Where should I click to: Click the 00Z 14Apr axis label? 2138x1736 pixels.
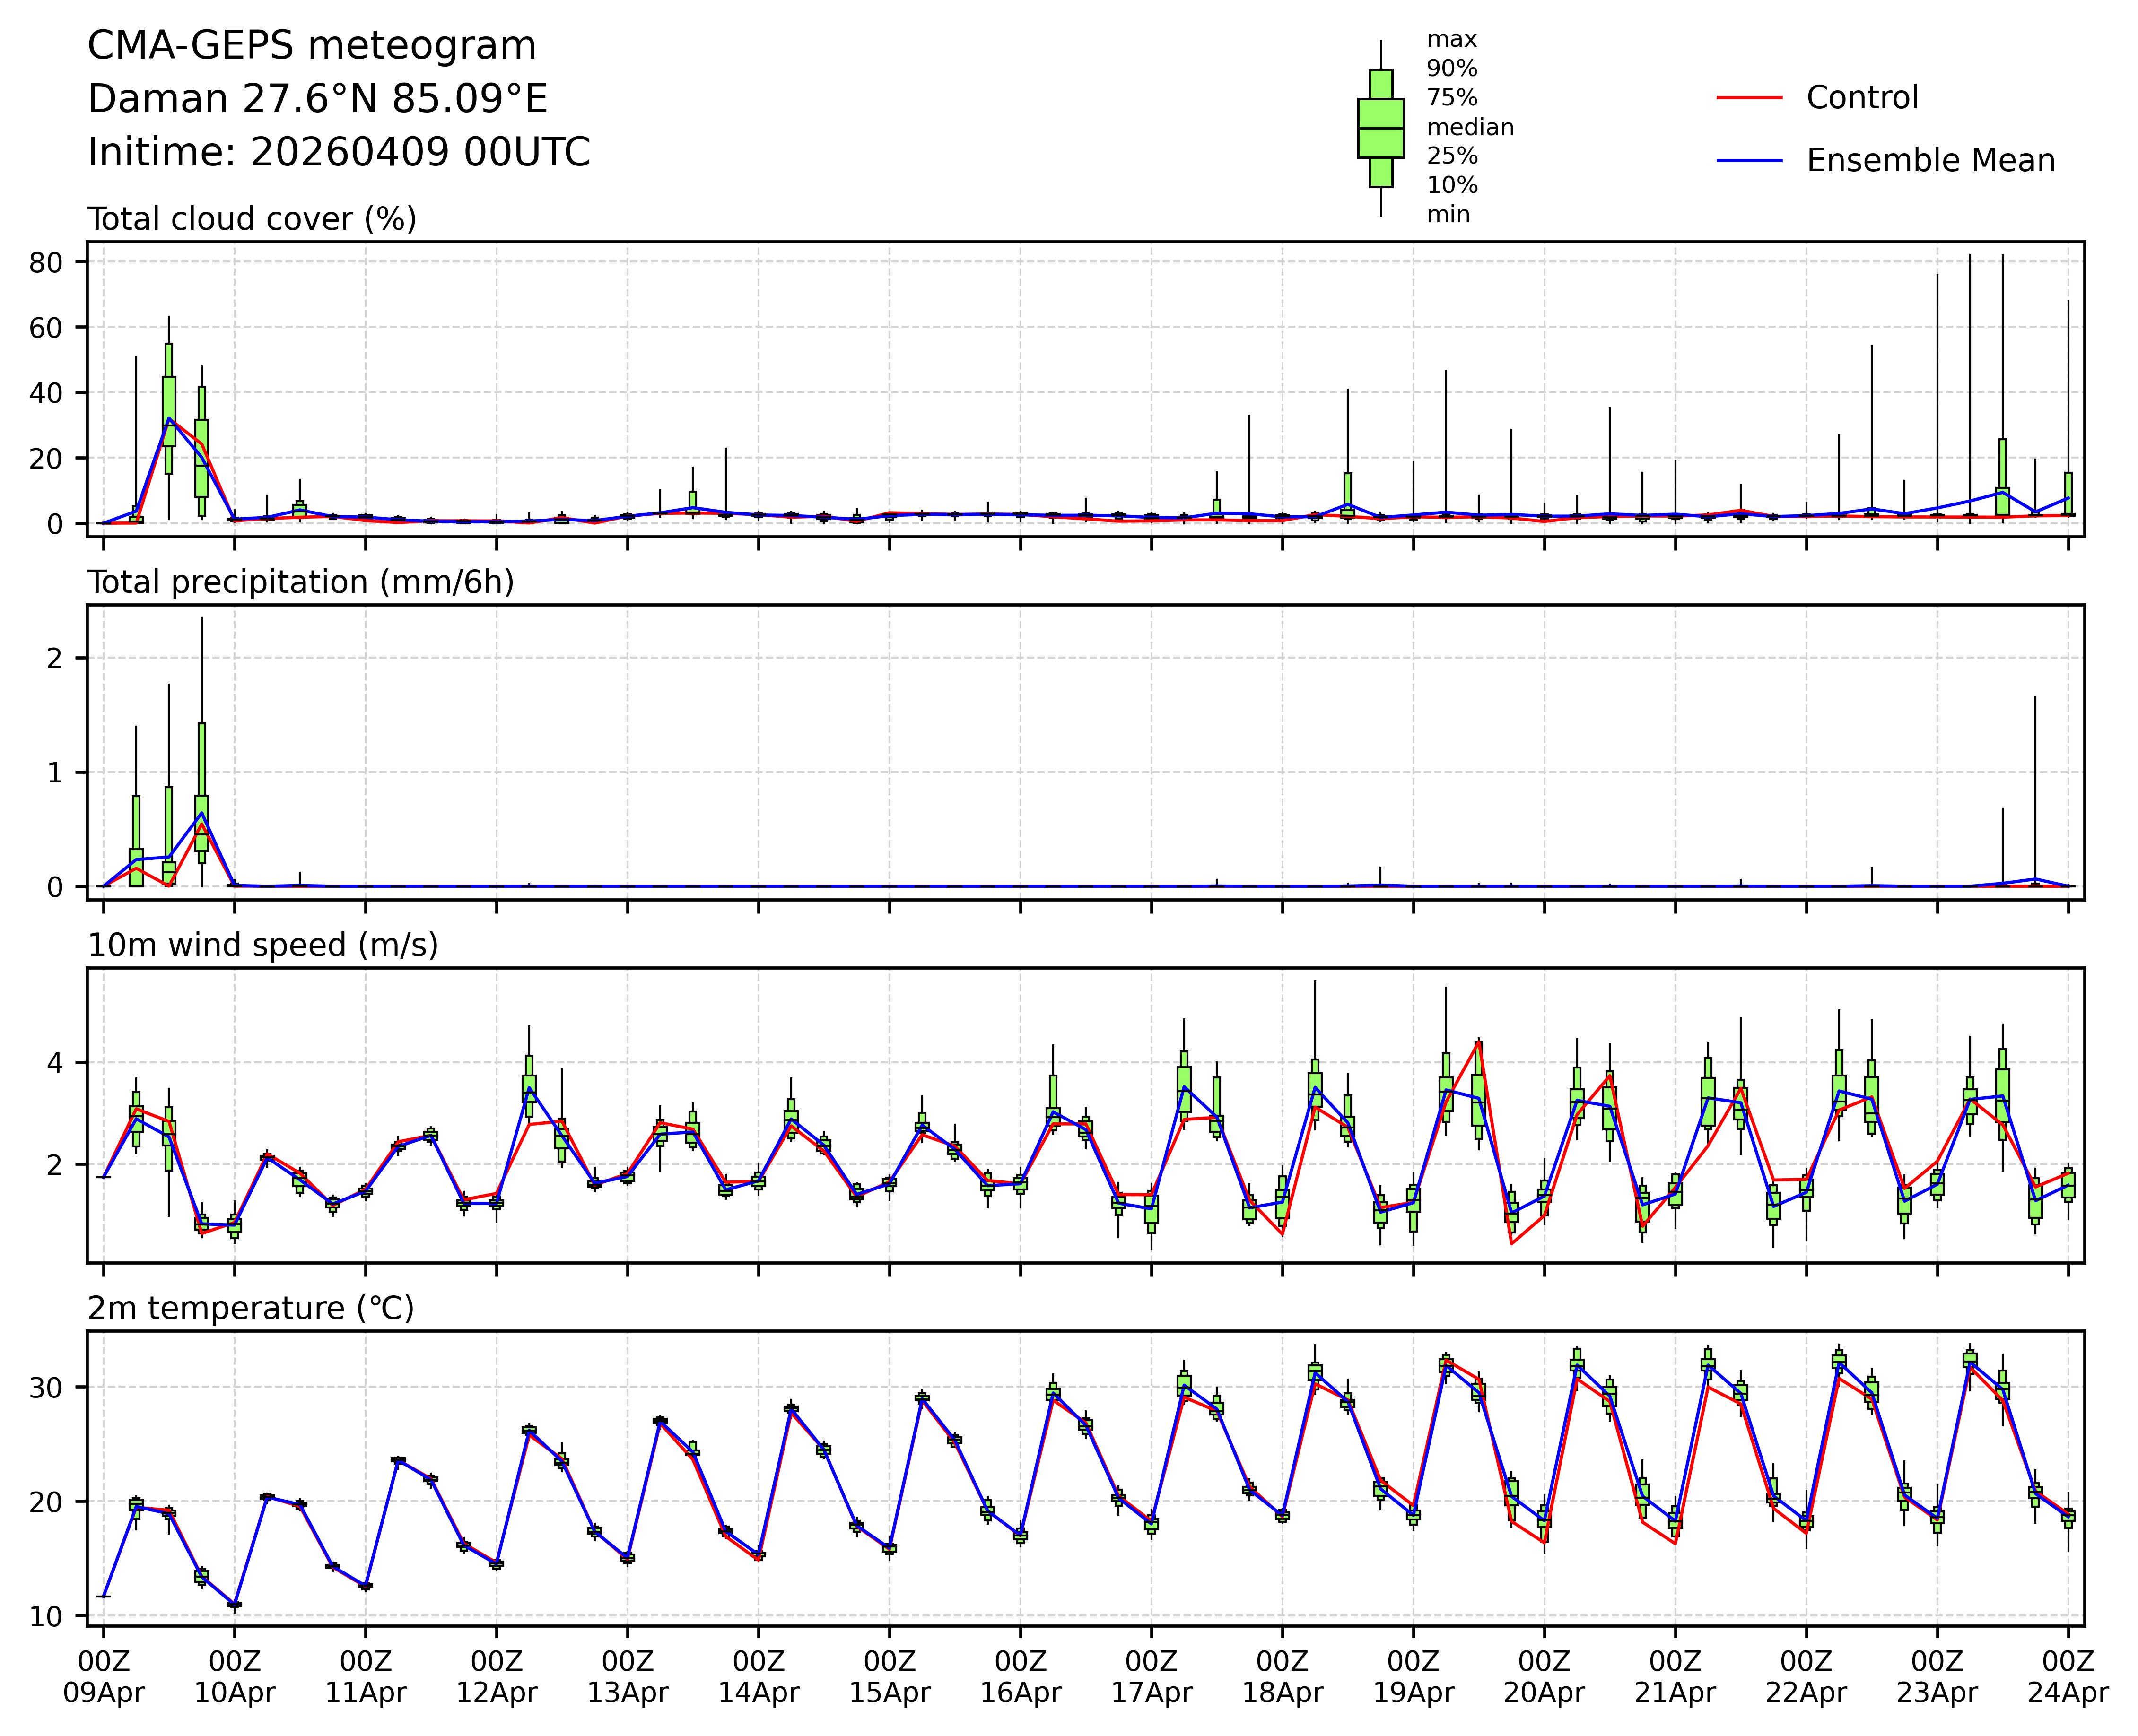point(759,1677)
